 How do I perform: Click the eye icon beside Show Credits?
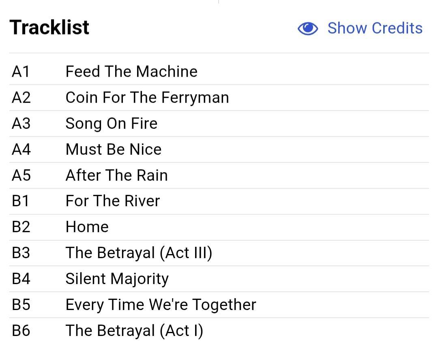tap(307, 28)
